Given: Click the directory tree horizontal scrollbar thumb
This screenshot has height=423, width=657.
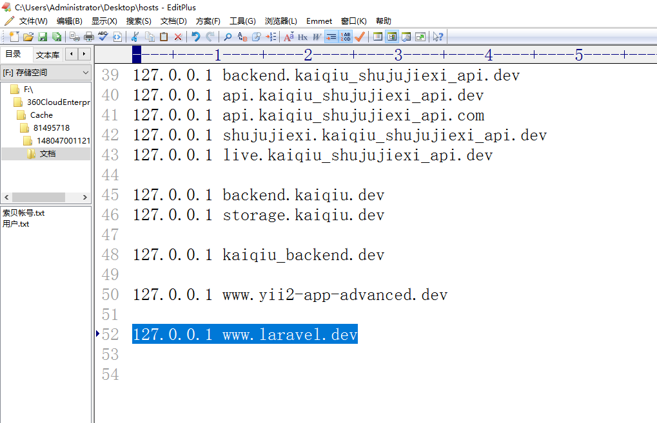Looking at the screenshot, I should tap(39, 197).
